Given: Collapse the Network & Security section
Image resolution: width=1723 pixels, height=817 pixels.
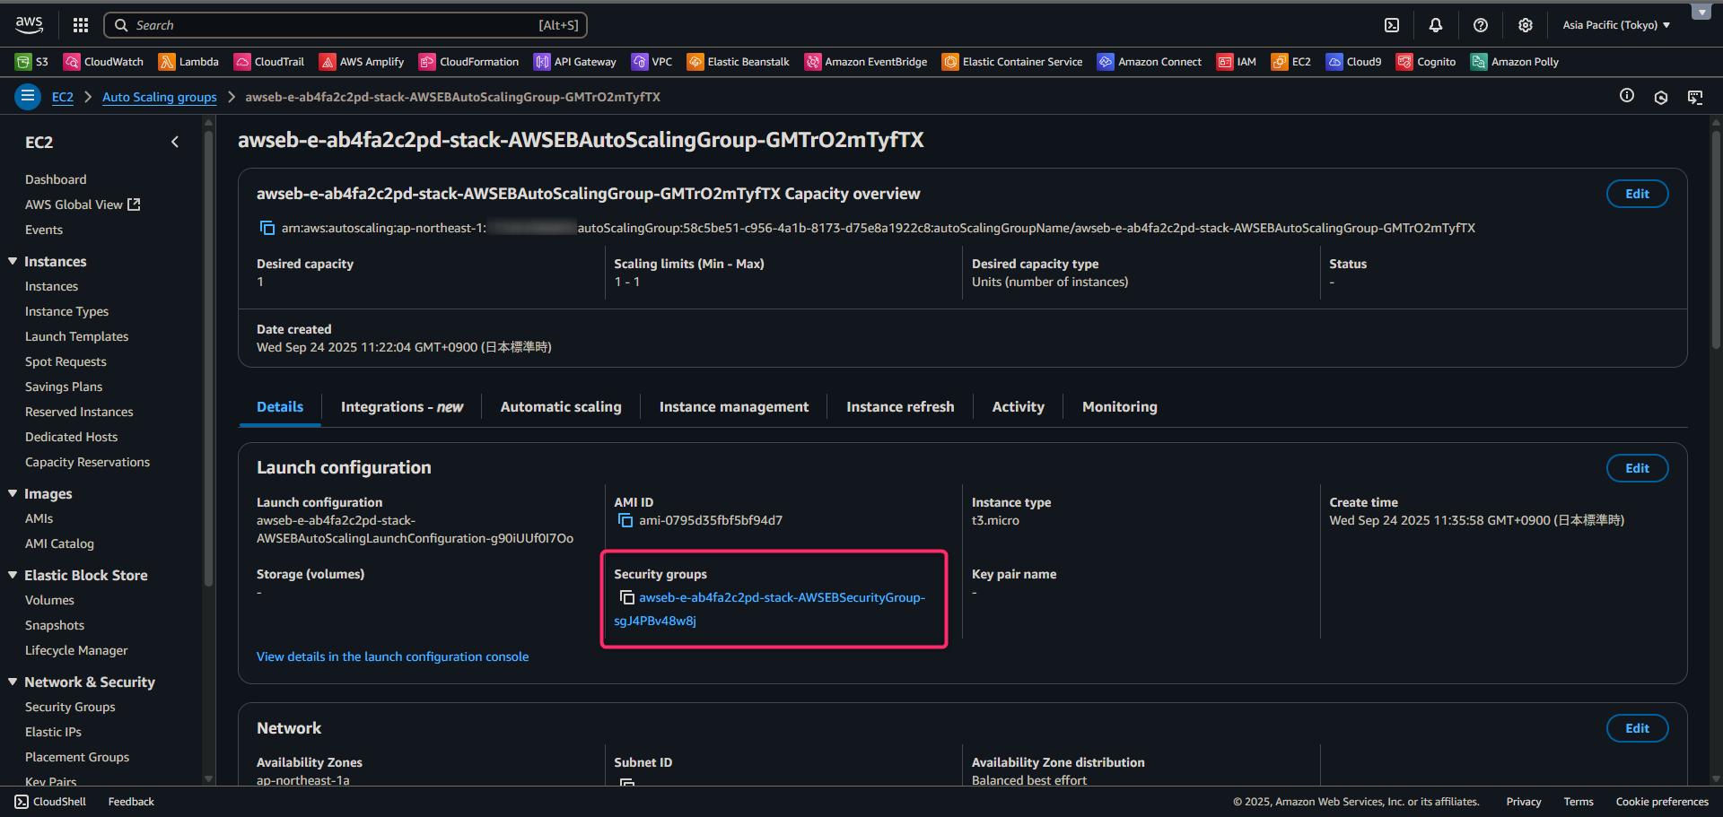Looking at the screenshot, I should point(13,682).
